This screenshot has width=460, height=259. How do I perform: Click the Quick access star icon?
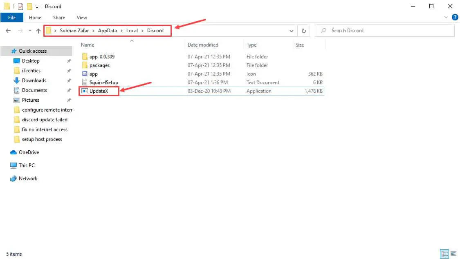(13, 51)
